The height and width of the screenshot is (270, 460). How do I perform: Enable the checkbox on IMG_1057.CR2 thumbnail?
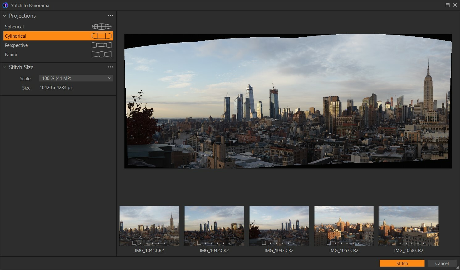pyautogui.click(x=329, y=243)
